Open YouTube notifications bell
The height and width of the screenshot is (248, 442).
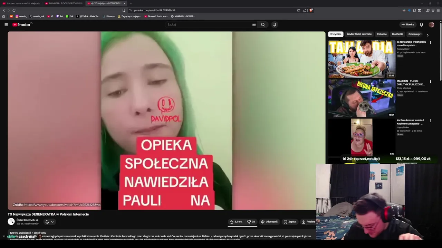click(x=421, y=24)
